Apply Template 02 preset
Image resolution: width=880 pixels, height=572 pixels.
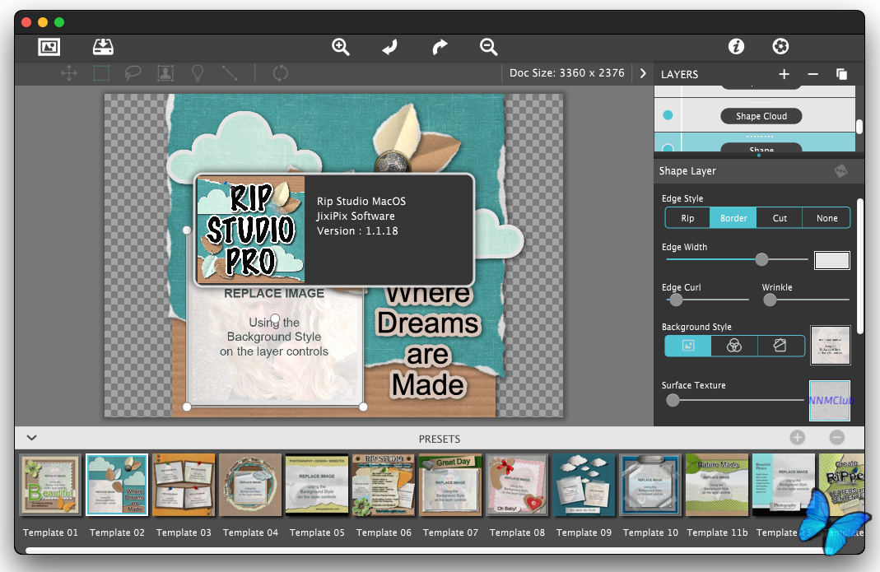pos(117,485)
